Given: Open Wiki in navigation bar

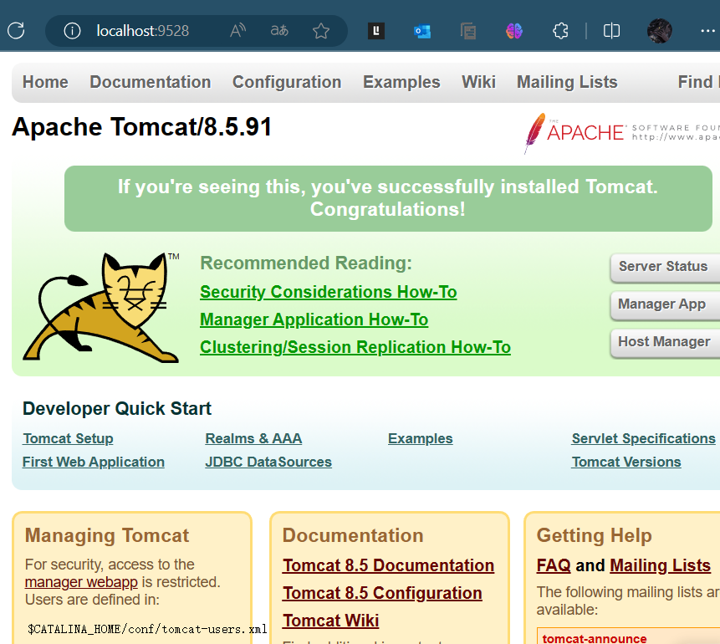Looking at the screenshot, I should 478,82.
